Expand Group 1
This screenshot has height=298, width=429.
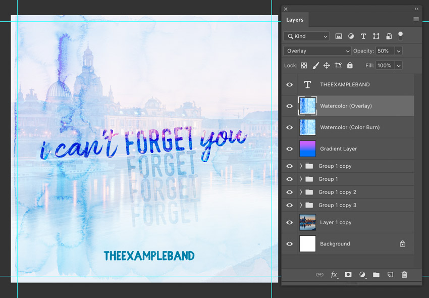(301, 179)
